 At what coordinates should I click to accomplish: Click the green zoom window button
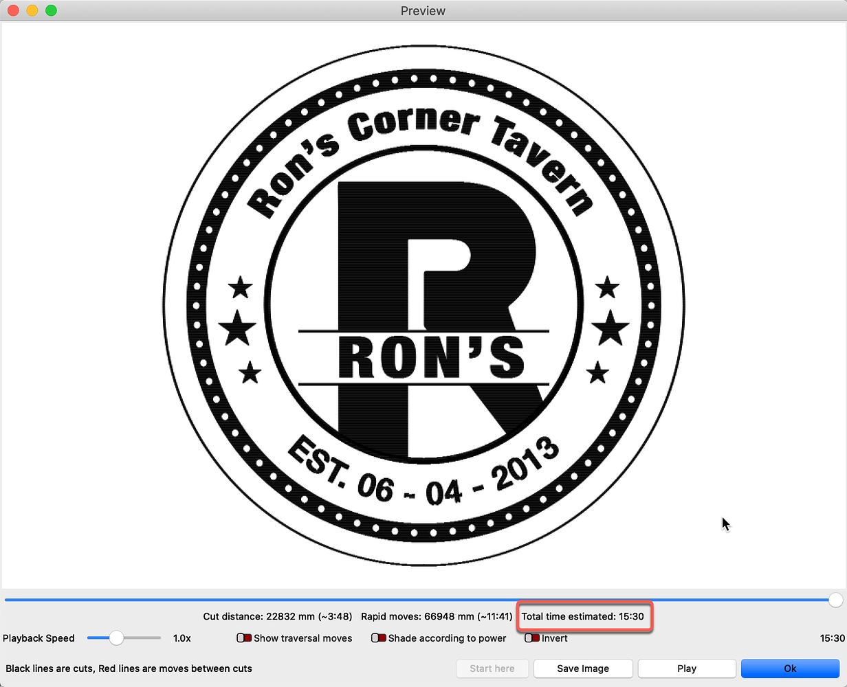pyautogui.click(x=50, y=11)
